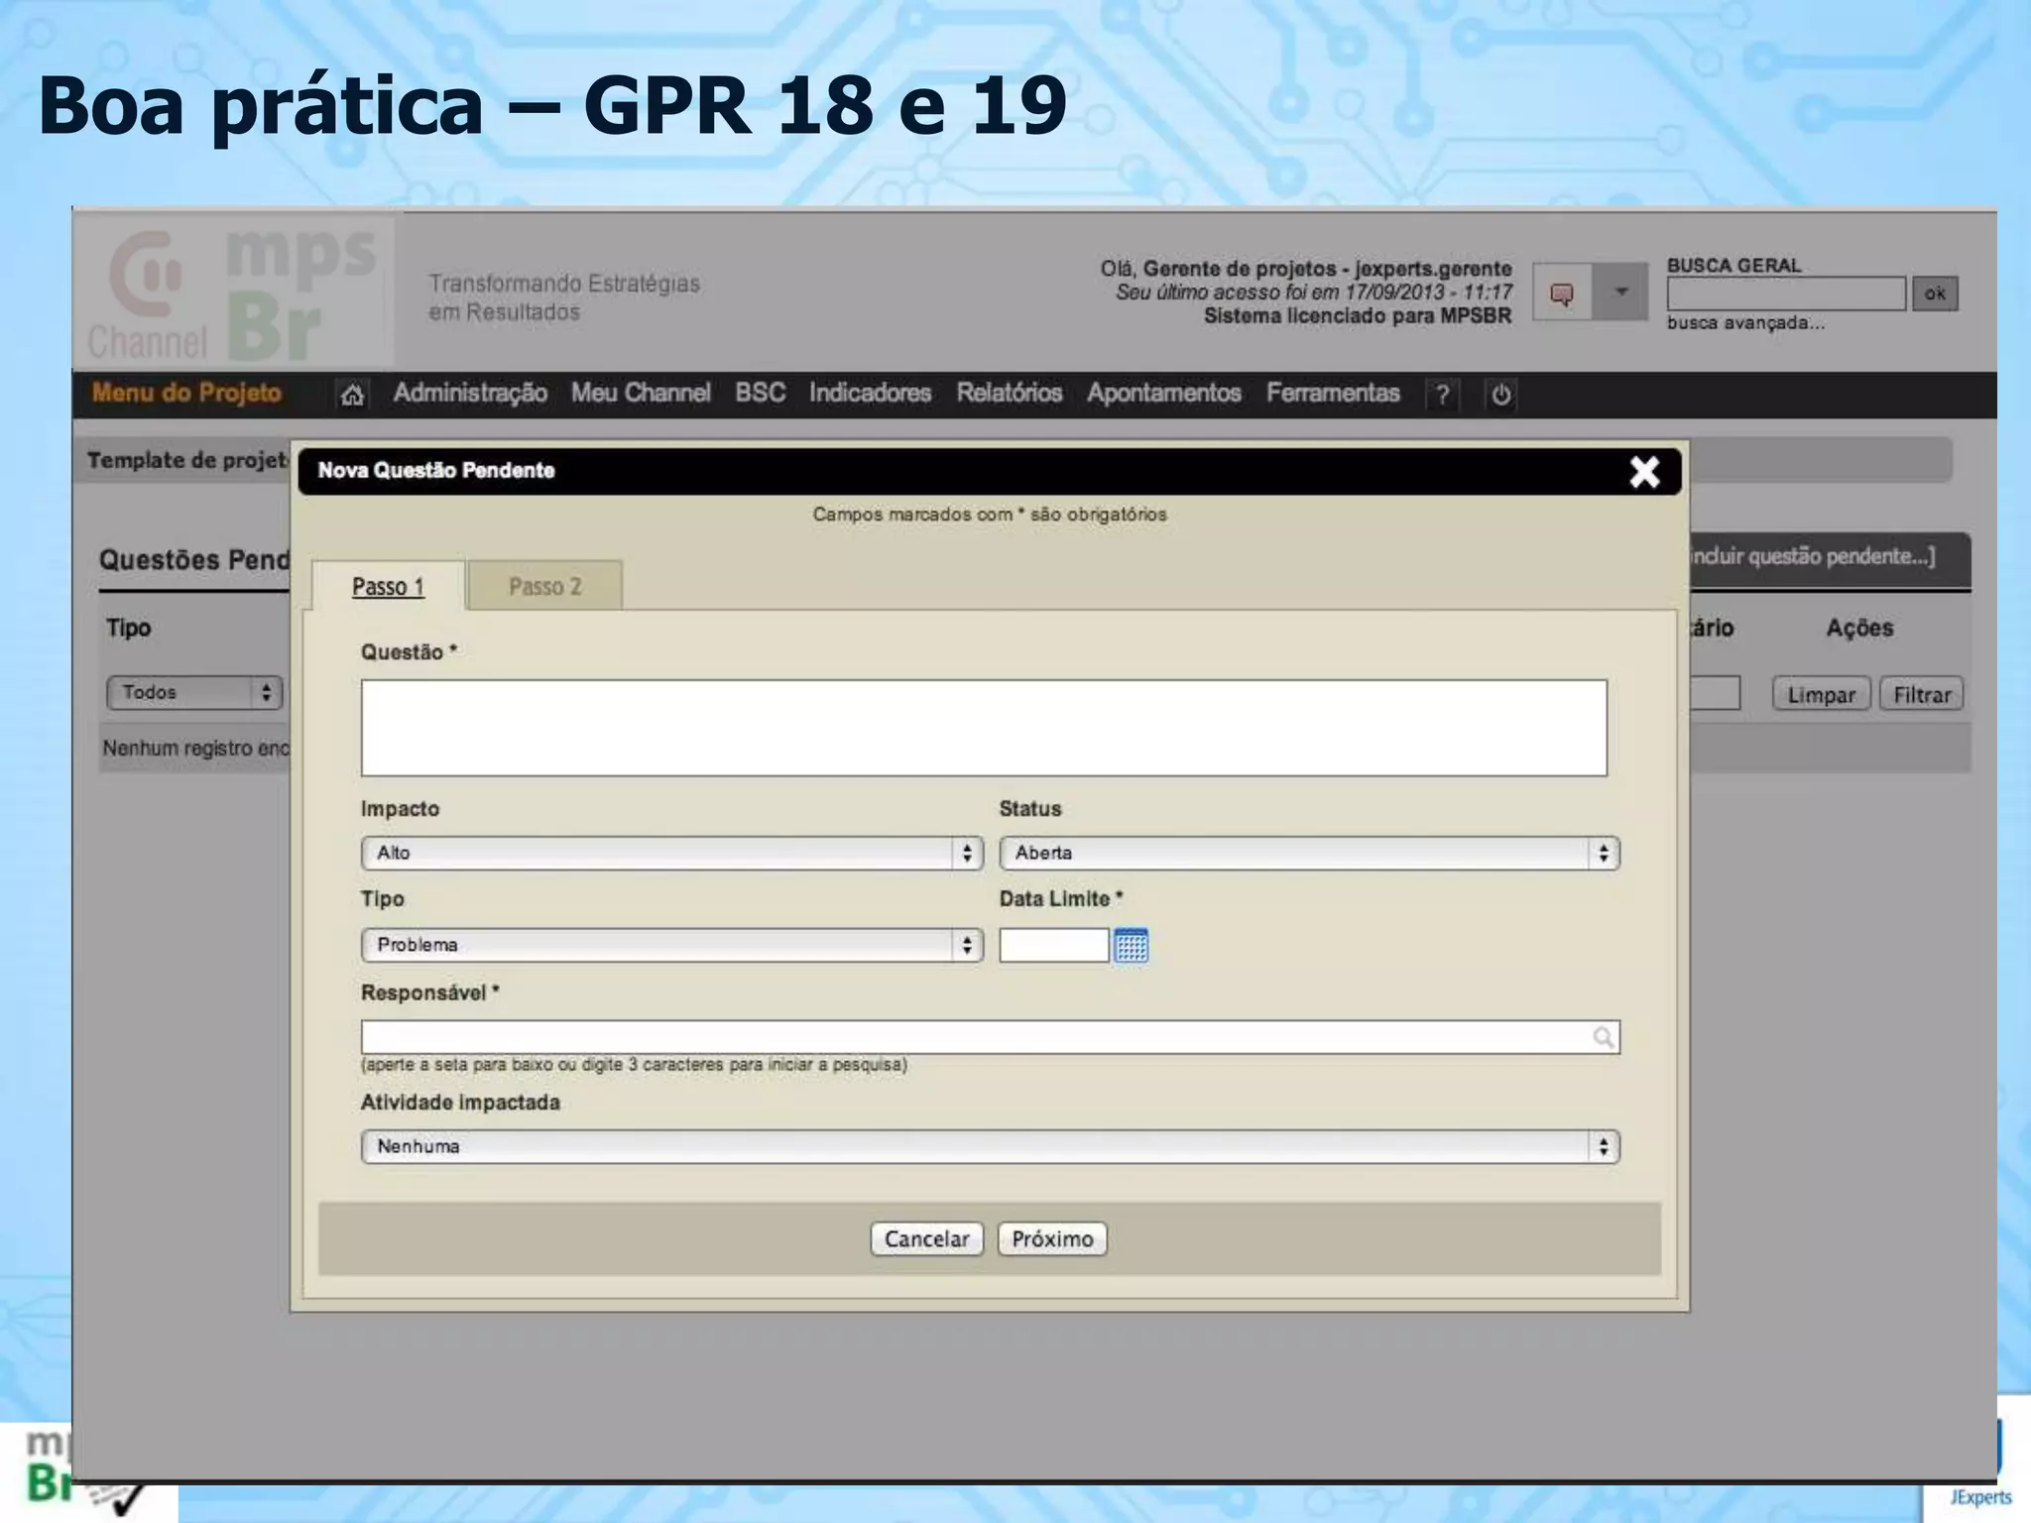Screen dimensions: 2031x1523
Task: Click the home icon in the menu bar
Action: point(352,395)
